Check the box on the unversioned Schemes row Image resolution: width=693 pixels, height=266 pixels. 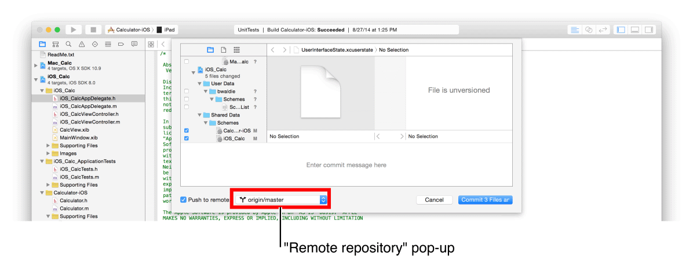coord(187,100)
